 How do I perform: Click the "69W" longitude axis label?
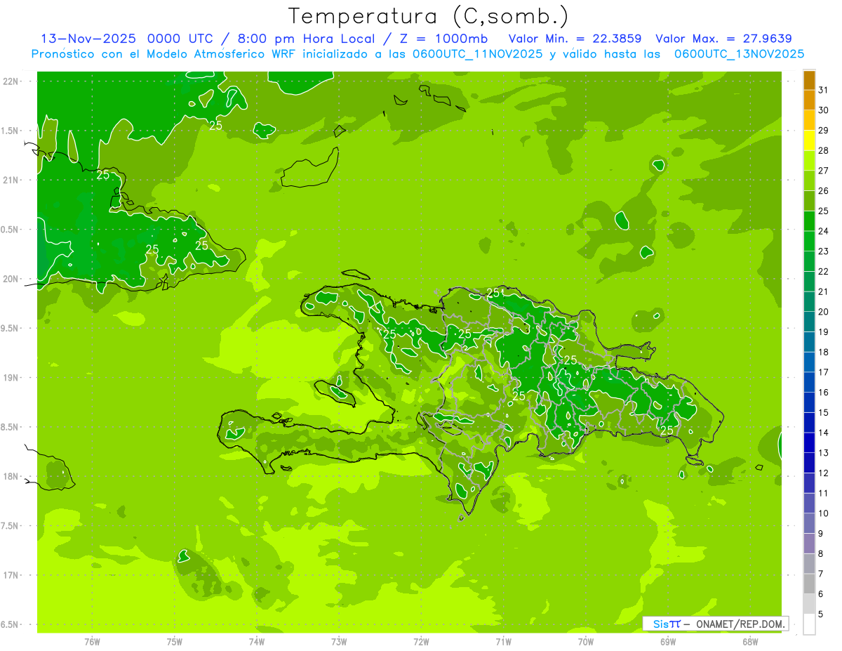tap(668, 641)
